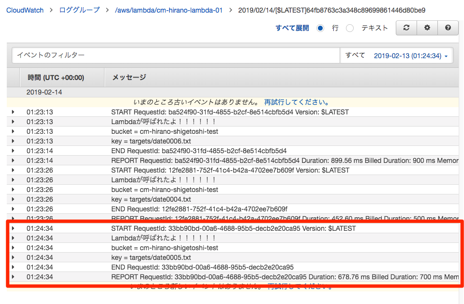Expand the key = targets/date0005.txt row
The height and width of the screenshot is (304, 464).
(13, 257)
